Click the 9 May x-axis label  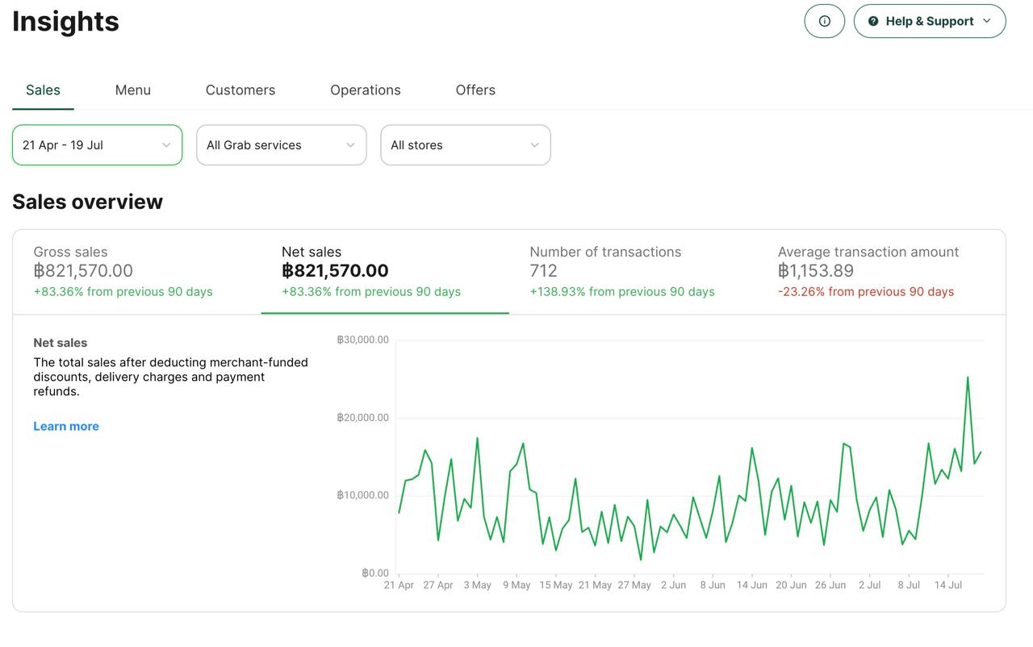click(x=516, y=585)
